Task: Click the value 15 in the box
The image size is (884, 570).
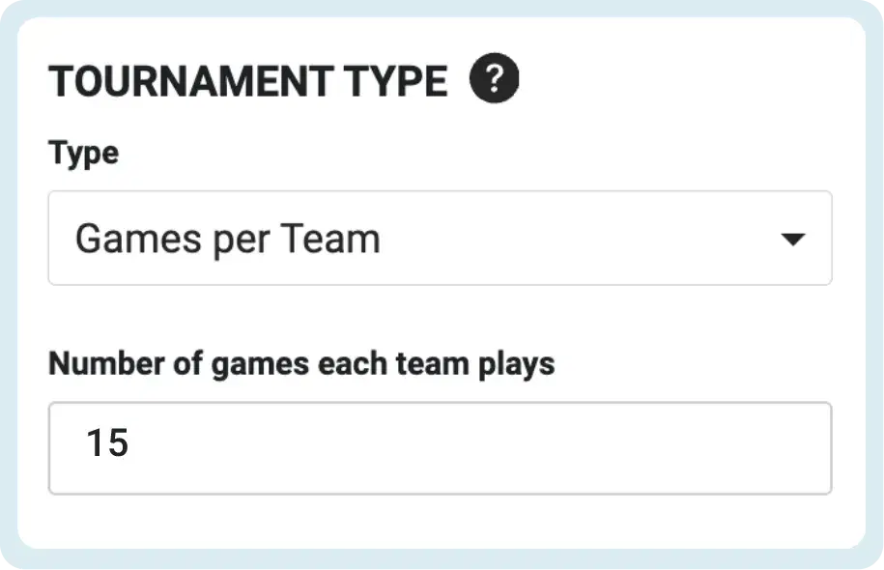Action: 107,442
